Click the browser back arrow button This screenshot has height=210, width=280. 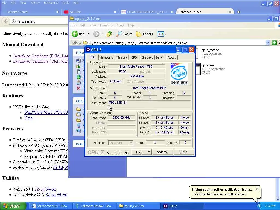pos(6,21)
